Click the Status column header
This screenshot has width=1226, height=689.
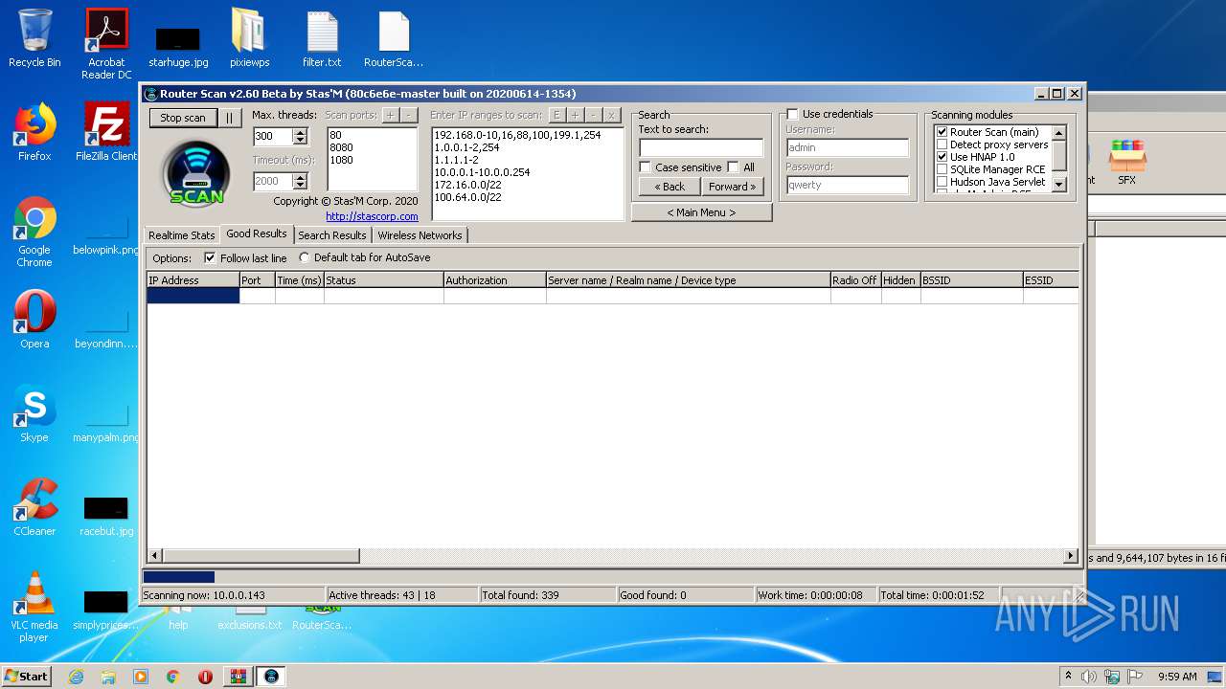click(x=383, y=280)
